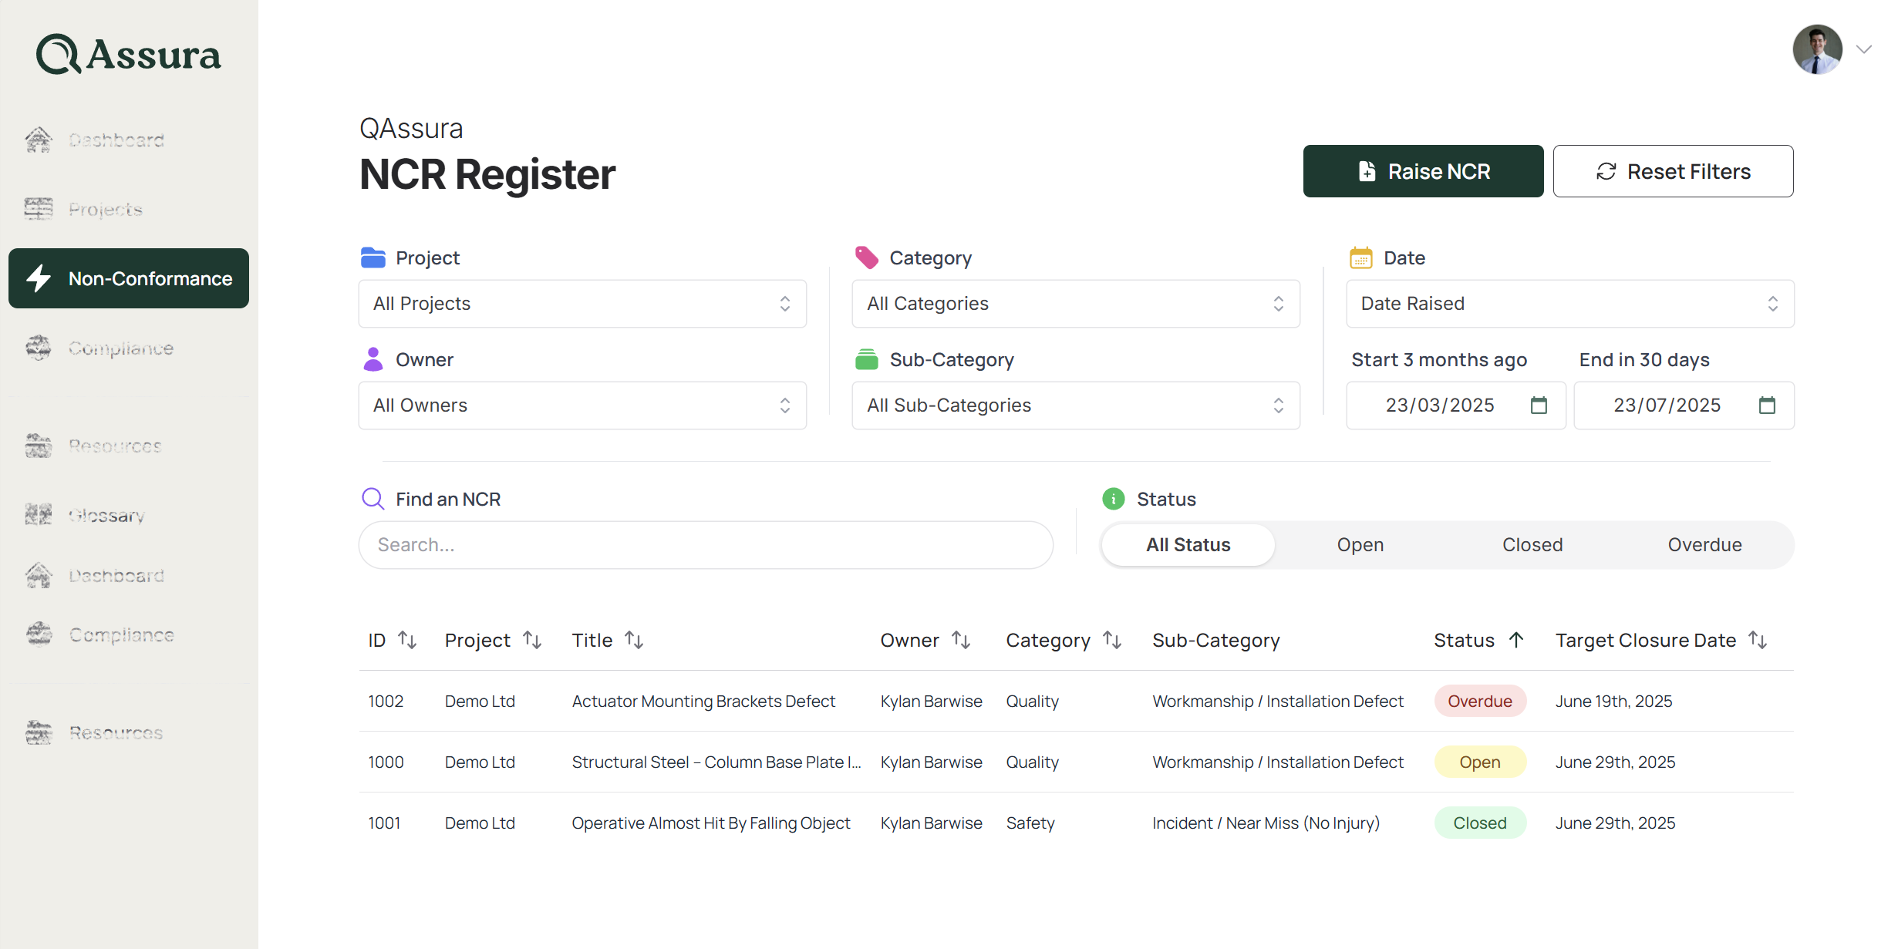The height and width of the screenshot is (949, 1898).
Task: Click the Reset Filters button
Action: 1673,171
